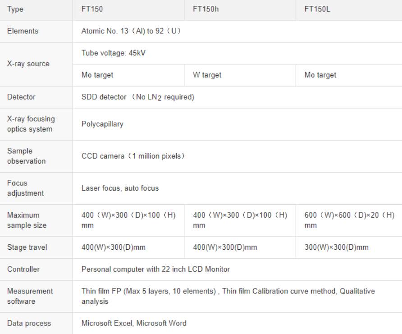Click the Data process row label
Viewport: 402px width, 334px height.
(x=29, y=323)
